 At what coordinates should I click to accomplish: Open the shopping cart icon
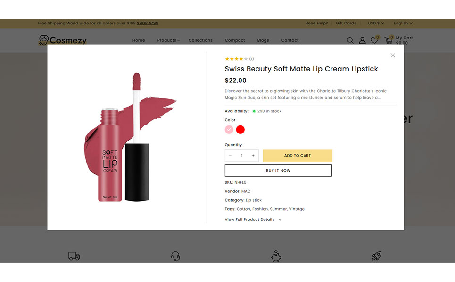(x=389, y=41)
